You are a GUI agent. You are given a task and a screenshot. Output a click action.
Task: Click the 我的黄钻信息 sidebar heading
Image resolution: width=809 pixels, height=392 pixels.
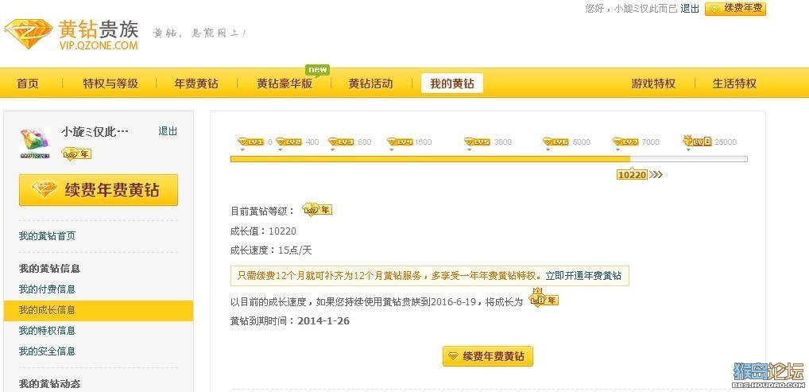click(x=49, y=269)
